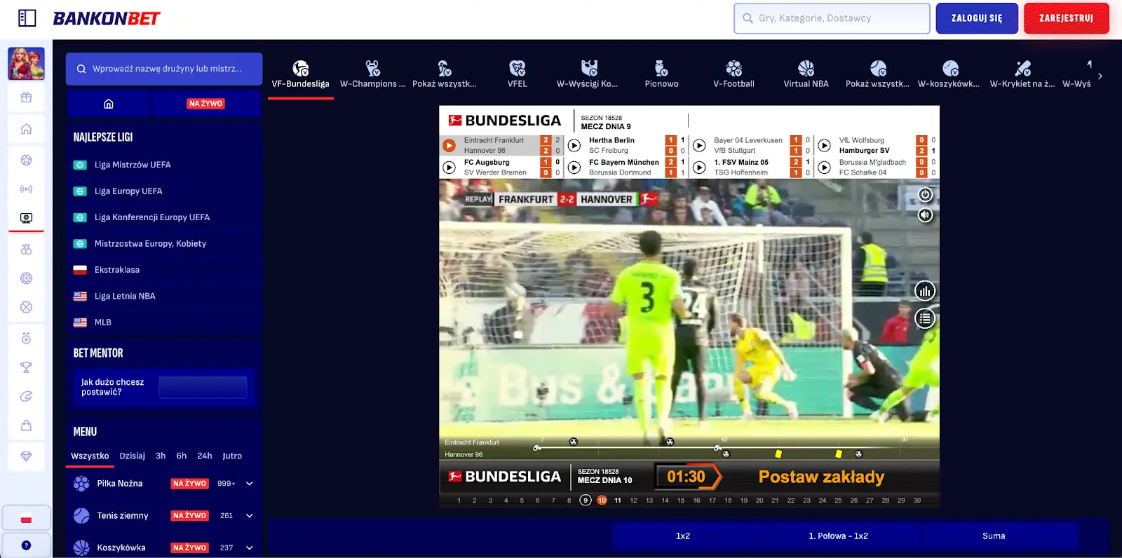Select the 1x2 betting market tab

click(x=683, y=536)
